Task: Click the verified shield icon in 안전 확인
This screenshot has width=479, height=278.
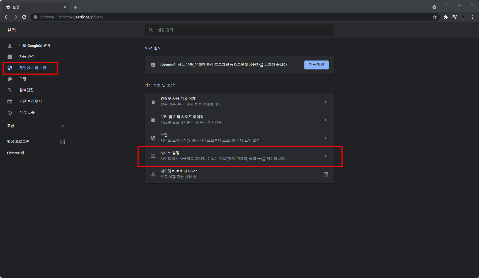Action: [x=153, y=65]
